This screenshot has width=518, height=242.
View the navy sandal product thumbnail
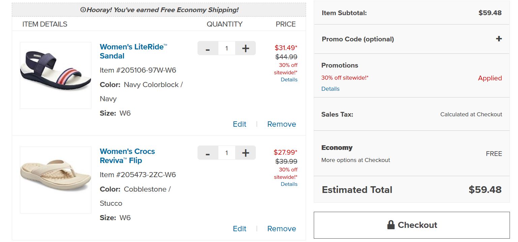click(56, 75)
